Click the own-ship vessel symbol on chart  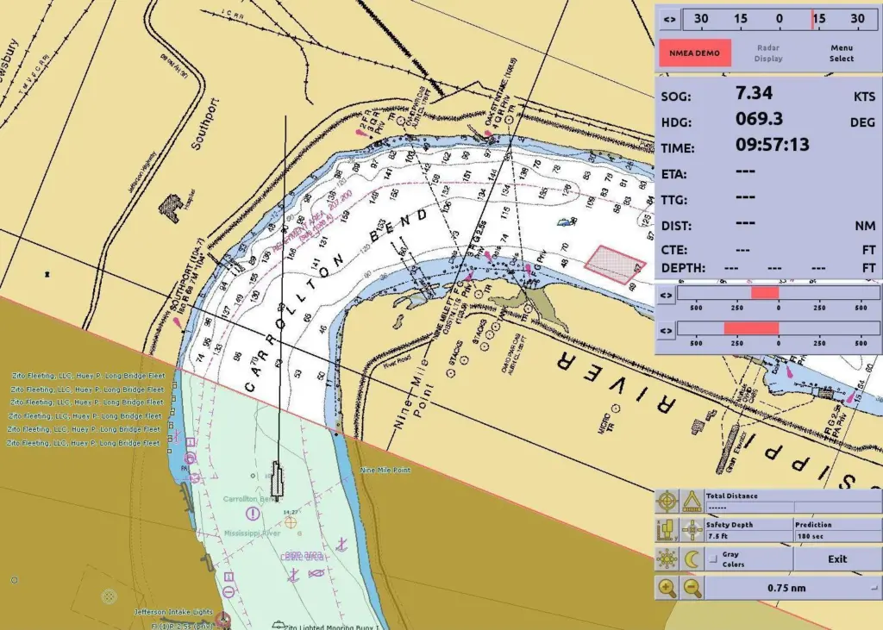[x=277, y=480]
